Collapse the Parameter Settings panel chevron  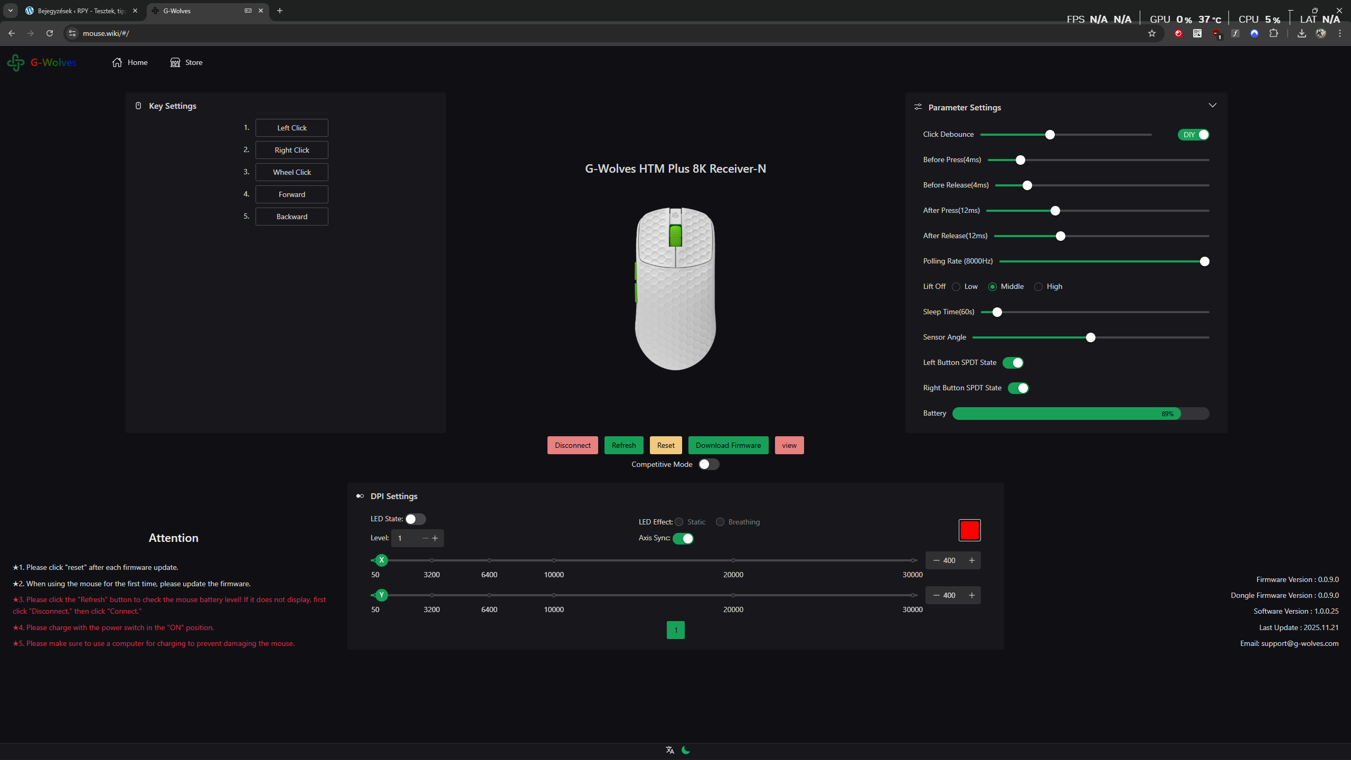pos(1212,105)
